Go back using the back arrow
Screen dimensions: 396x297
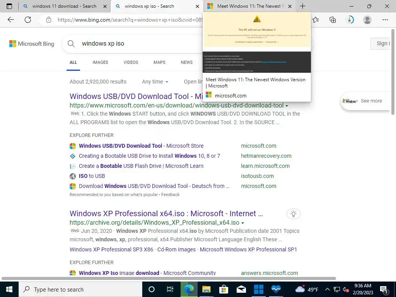(10, 20)
